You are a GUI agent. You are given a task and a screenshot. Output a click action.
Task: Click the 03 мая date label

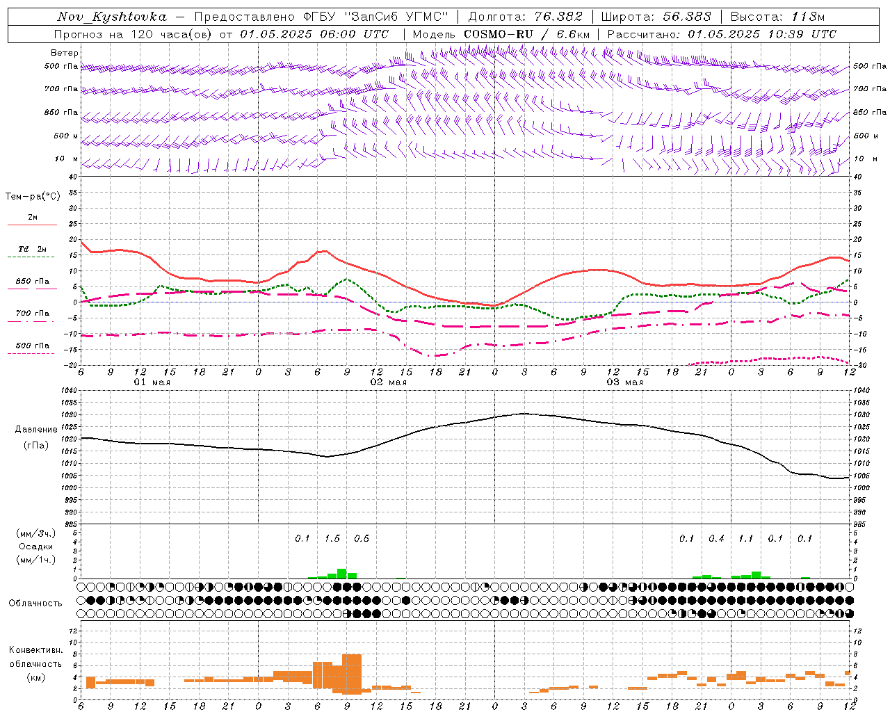[x=625, y=382]
